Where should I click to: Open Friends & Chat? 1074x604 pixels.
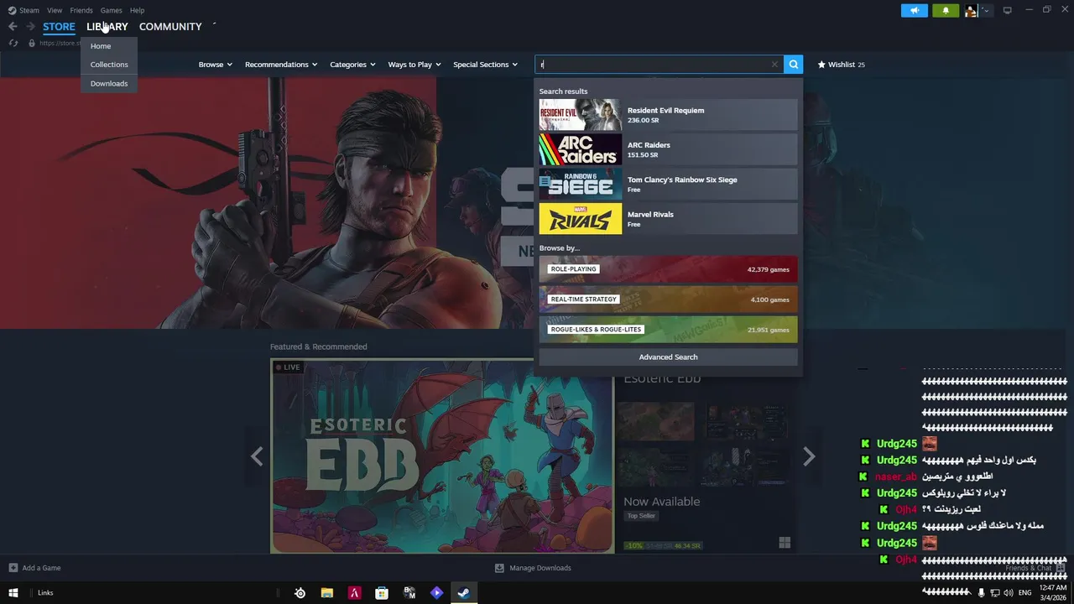click(x=1035, y=568)
